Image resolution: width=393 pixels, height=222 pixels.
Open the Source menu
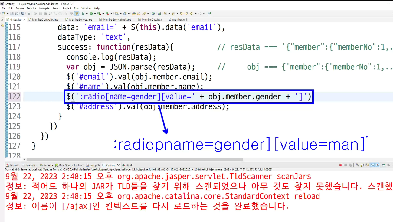click(20, 8)
